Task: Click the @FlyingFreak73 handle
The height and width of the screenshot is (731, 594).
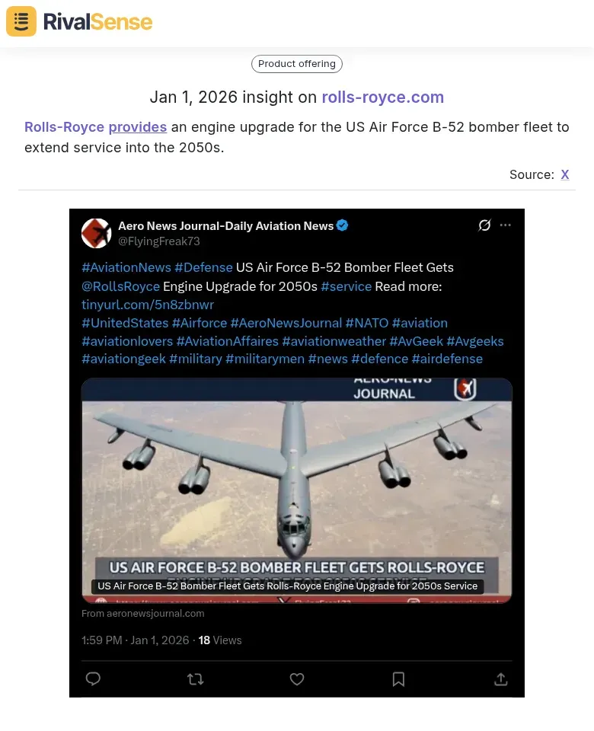Action: [x=159, y=241]
